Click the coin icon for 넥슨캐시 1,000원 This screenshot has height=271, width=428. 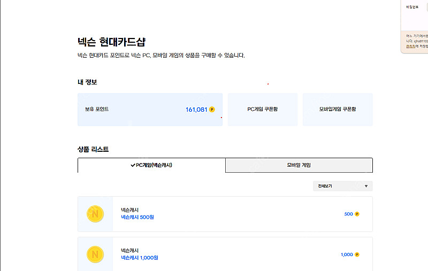pyautogui.click(x=95, y=254)
